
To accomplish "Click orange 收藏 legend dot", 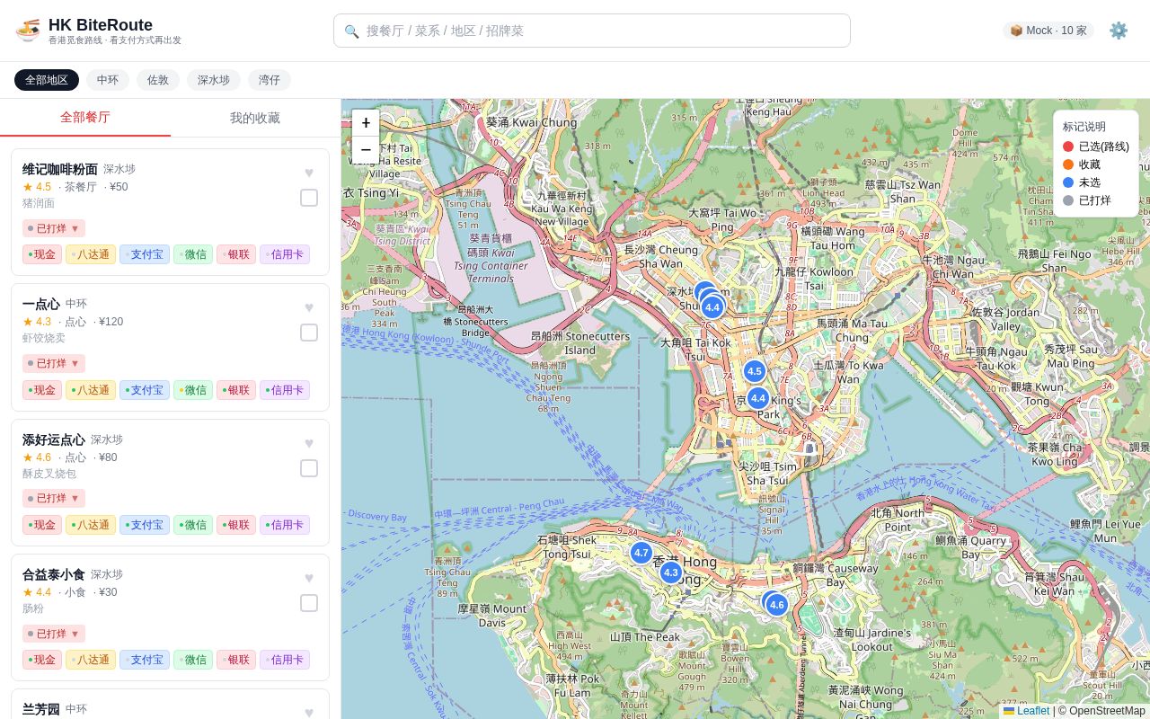I will point(1068,164).
